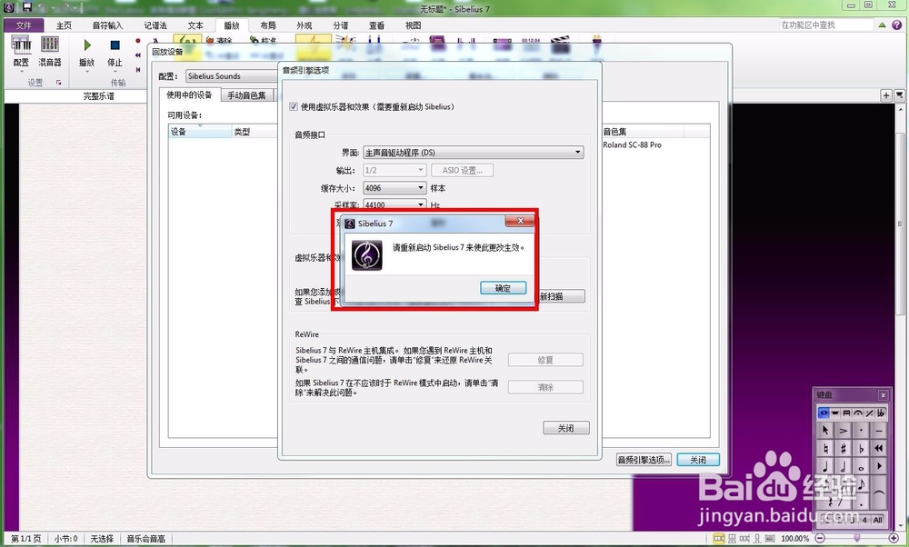Click the red record dot in transport
This screenshot has width=909, height=547.
[138, 41]
